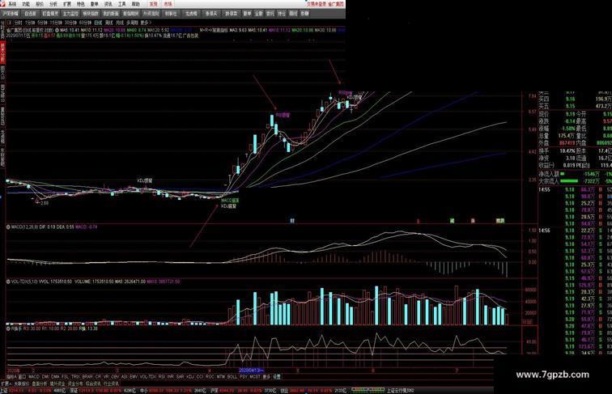This screenshot has height=394, width=612.
Task: Open the 关联报价 bottom tab
Action: click(22, 383)
